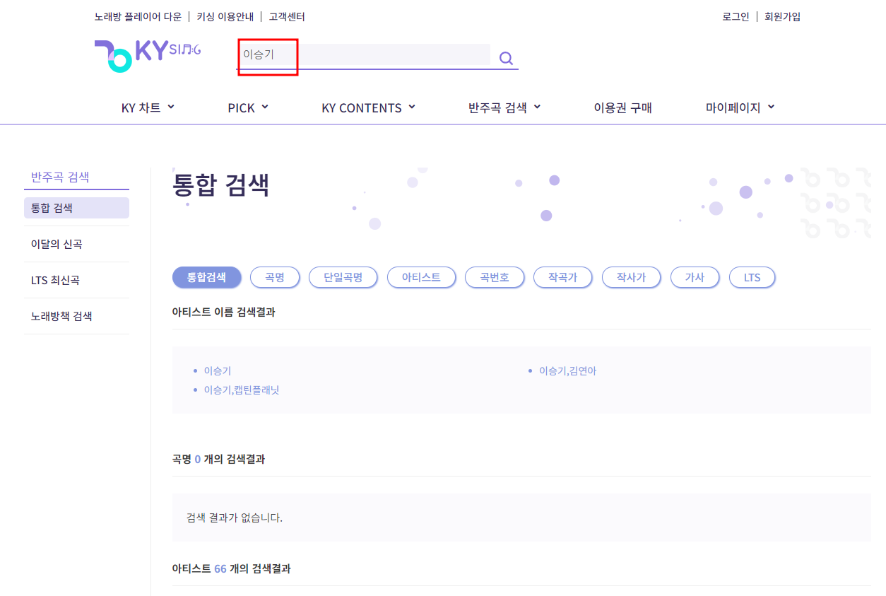Open the PICK dropdown menu

(247, 107)
